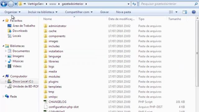Click Gravar in the toolbar
This screenshot has width=199, height=112.
pos(104,12)
